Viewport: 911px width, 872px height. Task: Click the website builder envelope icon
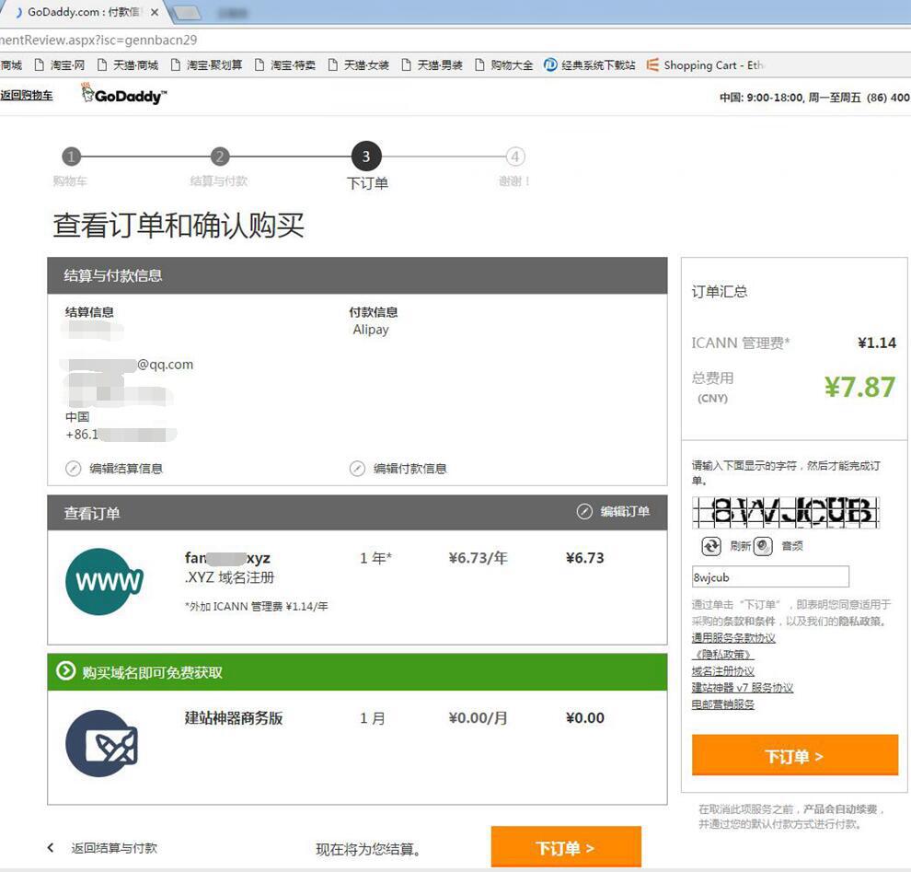point(104,742)
